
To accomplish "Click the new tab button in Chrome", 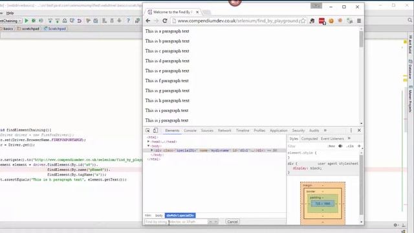I will (206, 12).
